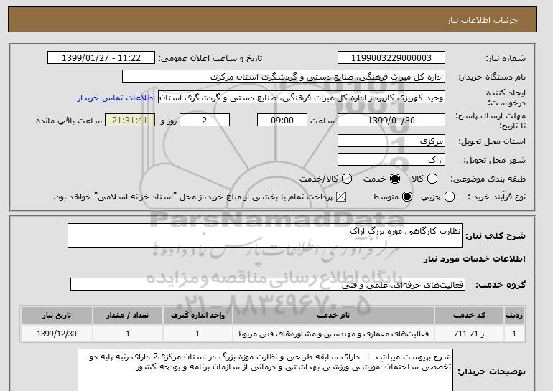
Task: Click the ساعت باقی مانده label
Action: pos(69,121)
